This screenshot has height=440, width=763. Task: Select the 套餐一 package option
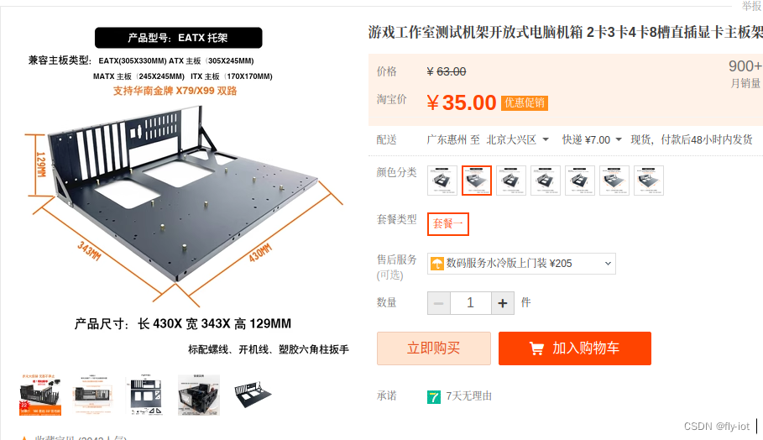(448, 224)
